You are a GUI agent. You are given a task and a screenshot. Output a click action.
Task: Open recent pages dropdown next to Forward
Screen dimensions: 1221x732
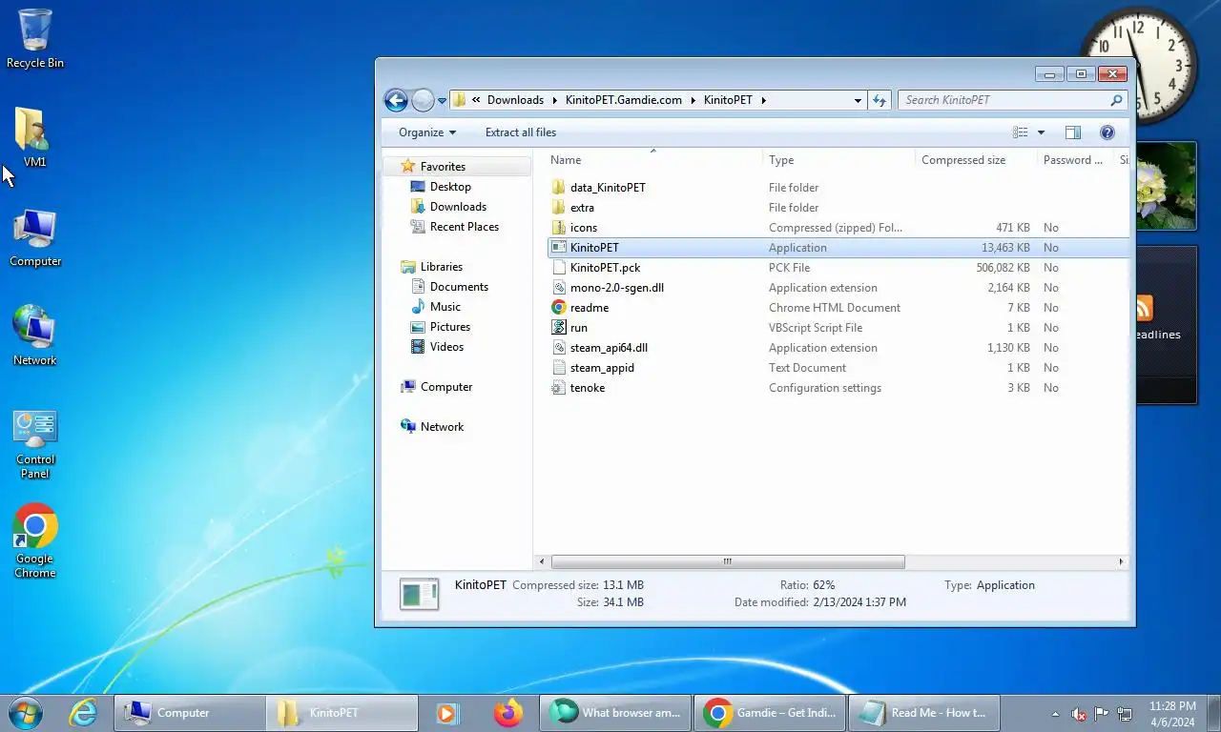pyautogui.click(x=442, y=101)
